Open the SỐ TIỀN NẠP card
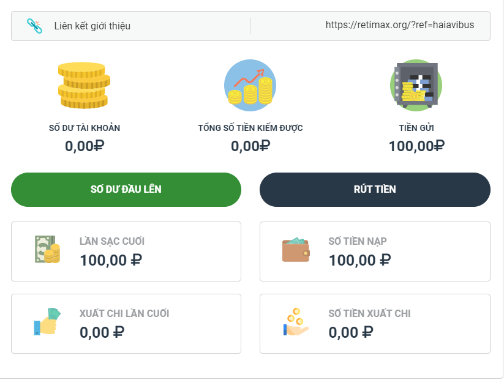The width and height of the screenshot is (504, 380). [x=375, y=251]
